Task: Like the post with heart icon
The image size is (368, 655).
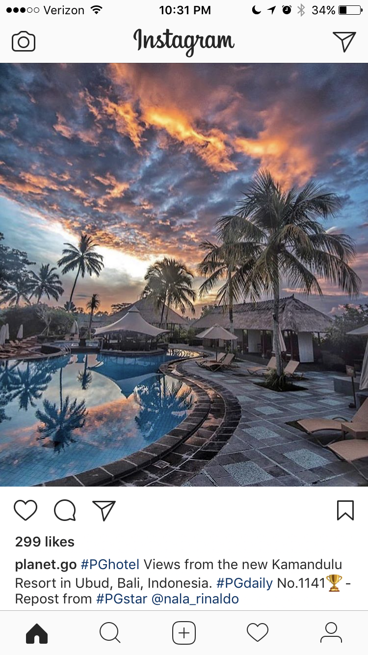Action: click(26, 510)
